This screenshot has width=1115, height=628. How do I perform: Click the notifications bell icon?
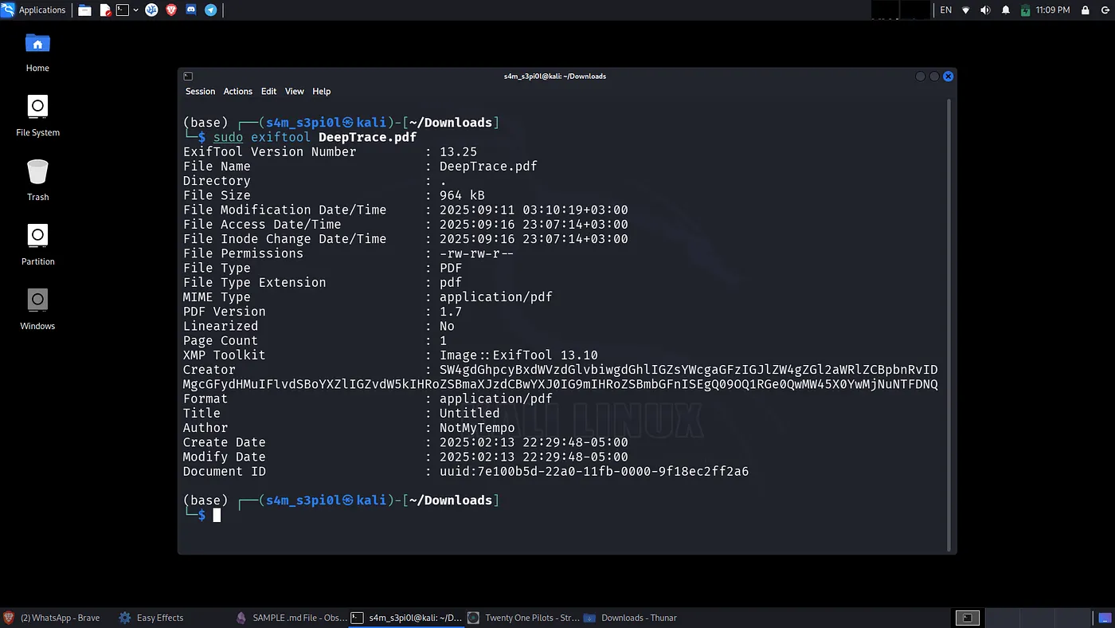(x=1005, y=10)
